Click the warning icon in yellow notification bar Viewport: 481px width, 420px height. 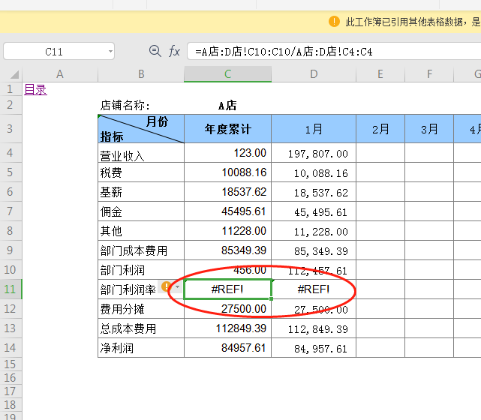pos(335,21)
